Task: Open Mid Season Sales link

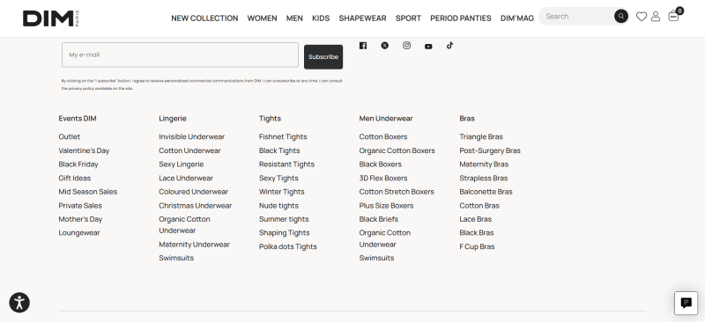Action: pos(87,192)
